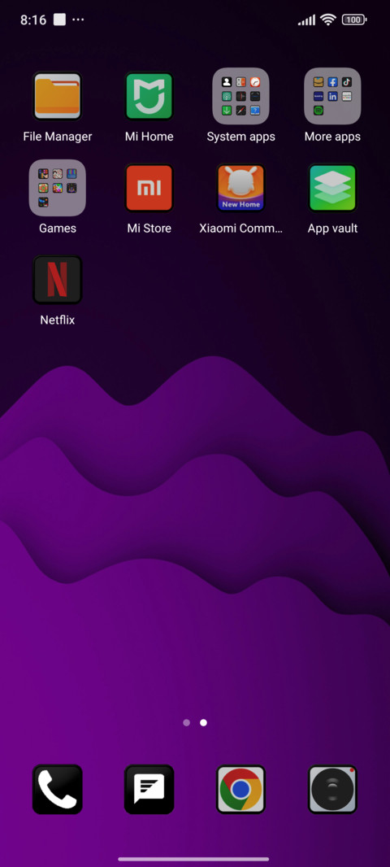Viewport: 390px width, 867px height.
Task: Click the "File Manager" label
Action: pyautogui.click(x=58, y=137)
